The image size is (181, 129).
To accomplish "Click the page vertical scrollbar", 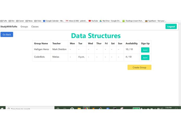I will click(180, 64).
